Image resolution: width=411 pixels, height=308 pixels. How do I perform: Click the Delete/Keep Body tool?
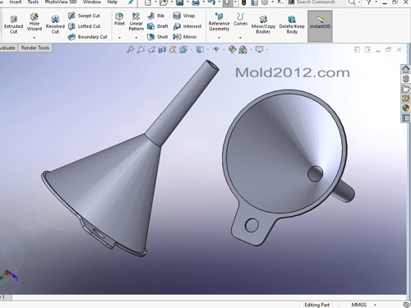pyautogui.click(x=292, y=25)
